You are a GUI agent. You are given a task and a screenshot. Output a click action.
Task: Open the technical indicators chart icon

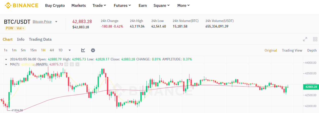point(83,50)
